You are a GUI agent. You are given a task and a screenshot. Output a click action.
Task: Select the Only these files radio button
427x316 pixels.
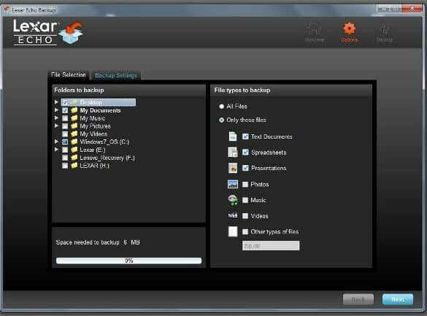pyautogui.click(x=221, y=120)
